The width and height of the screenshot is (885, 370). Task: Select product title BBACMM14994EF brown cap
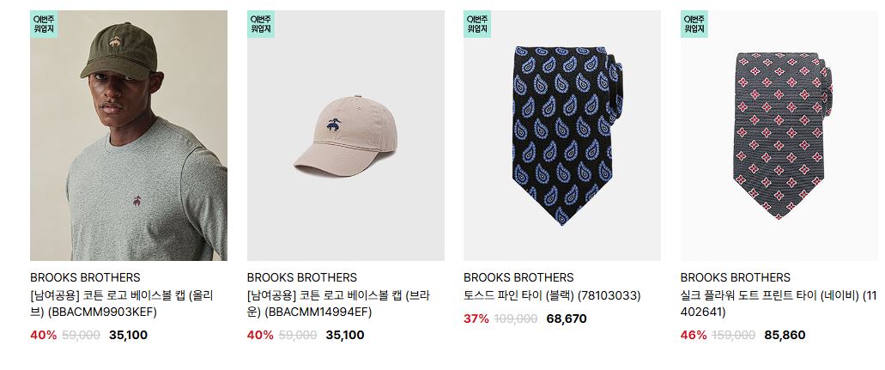tap(338, 303)
